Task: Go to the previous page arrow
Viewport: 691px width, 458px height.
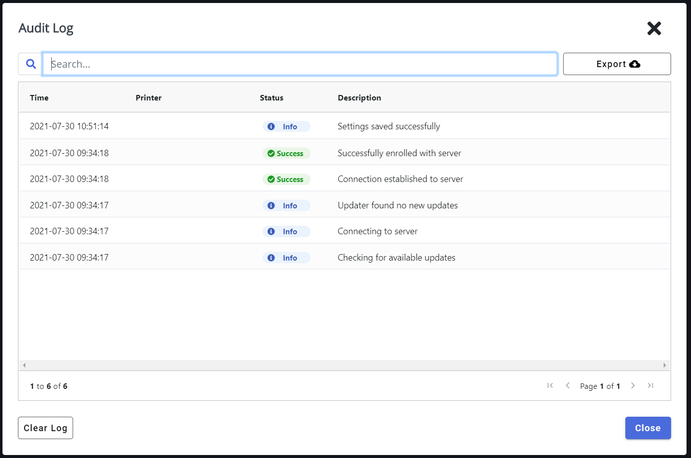Action: (568, 386)
